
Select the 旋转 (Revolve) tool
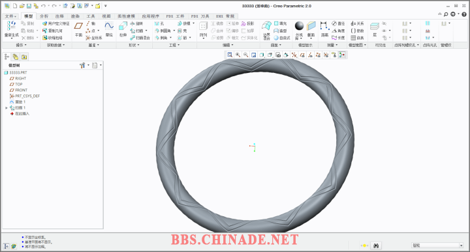coord(136,23)
